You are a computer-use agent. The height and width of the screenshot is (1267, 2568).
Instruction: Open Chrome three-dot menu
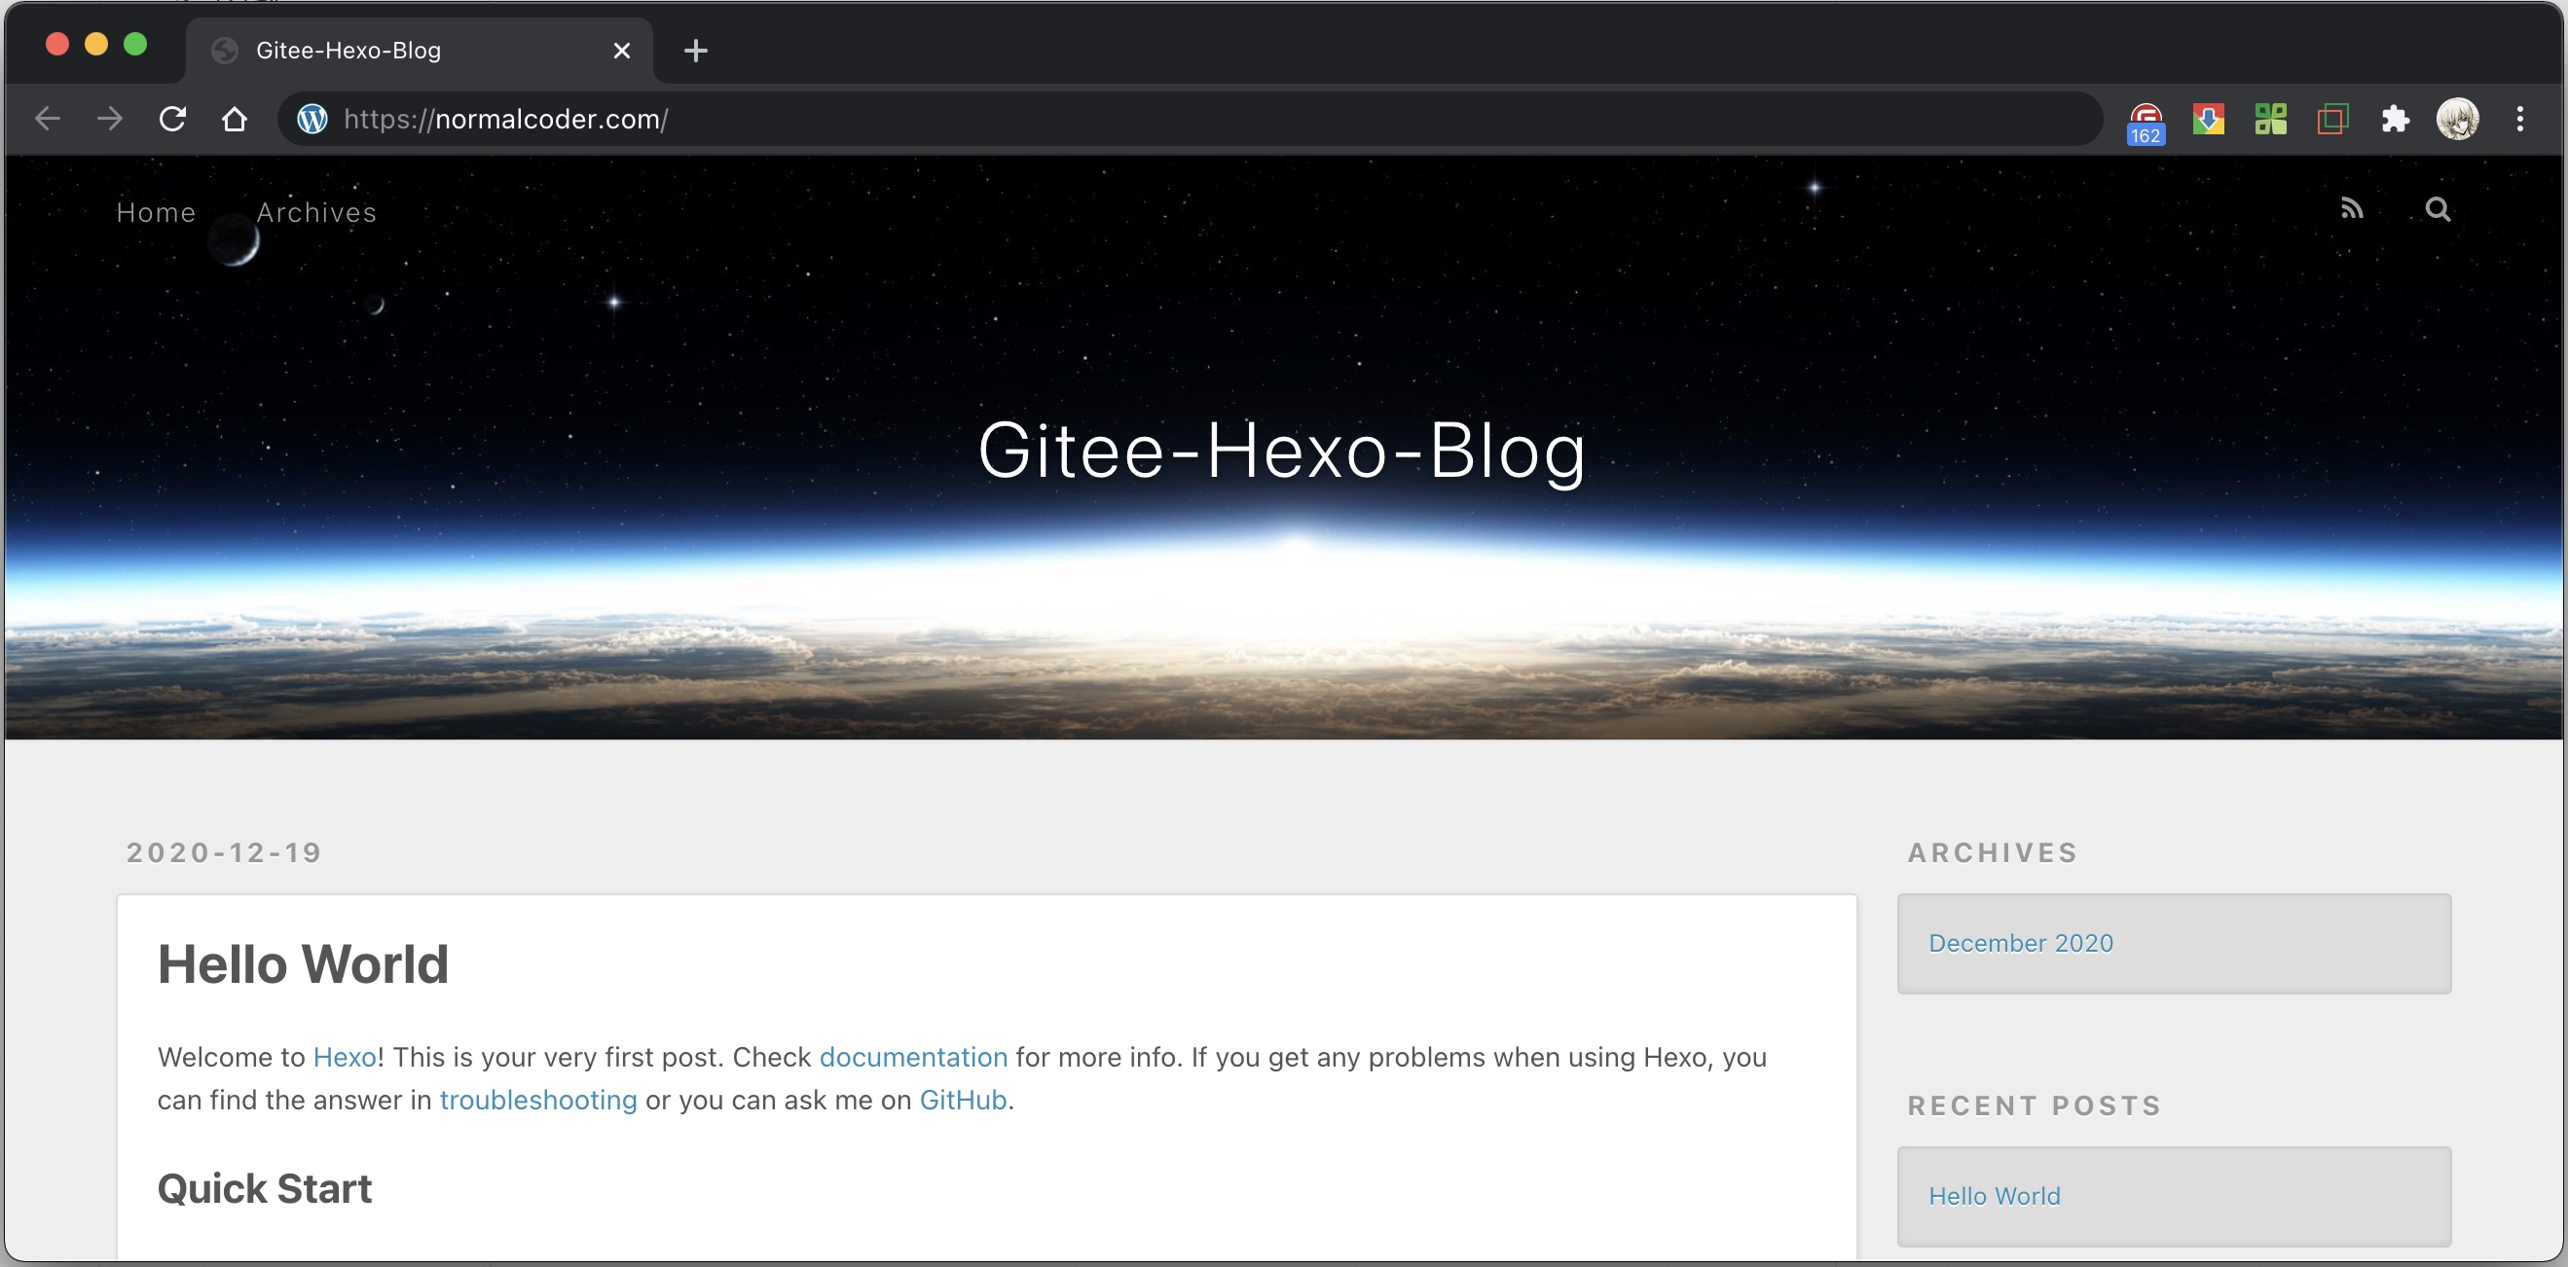point(2519,120)
